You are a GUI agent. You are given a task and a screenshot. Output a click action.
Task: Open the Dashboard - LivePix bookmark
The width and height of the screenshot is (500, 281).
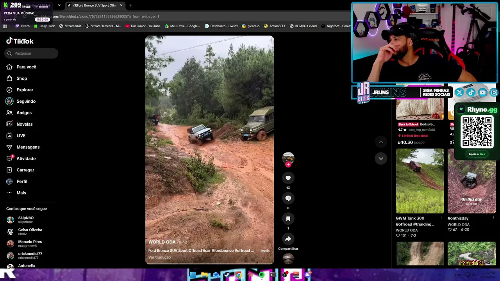221,26
